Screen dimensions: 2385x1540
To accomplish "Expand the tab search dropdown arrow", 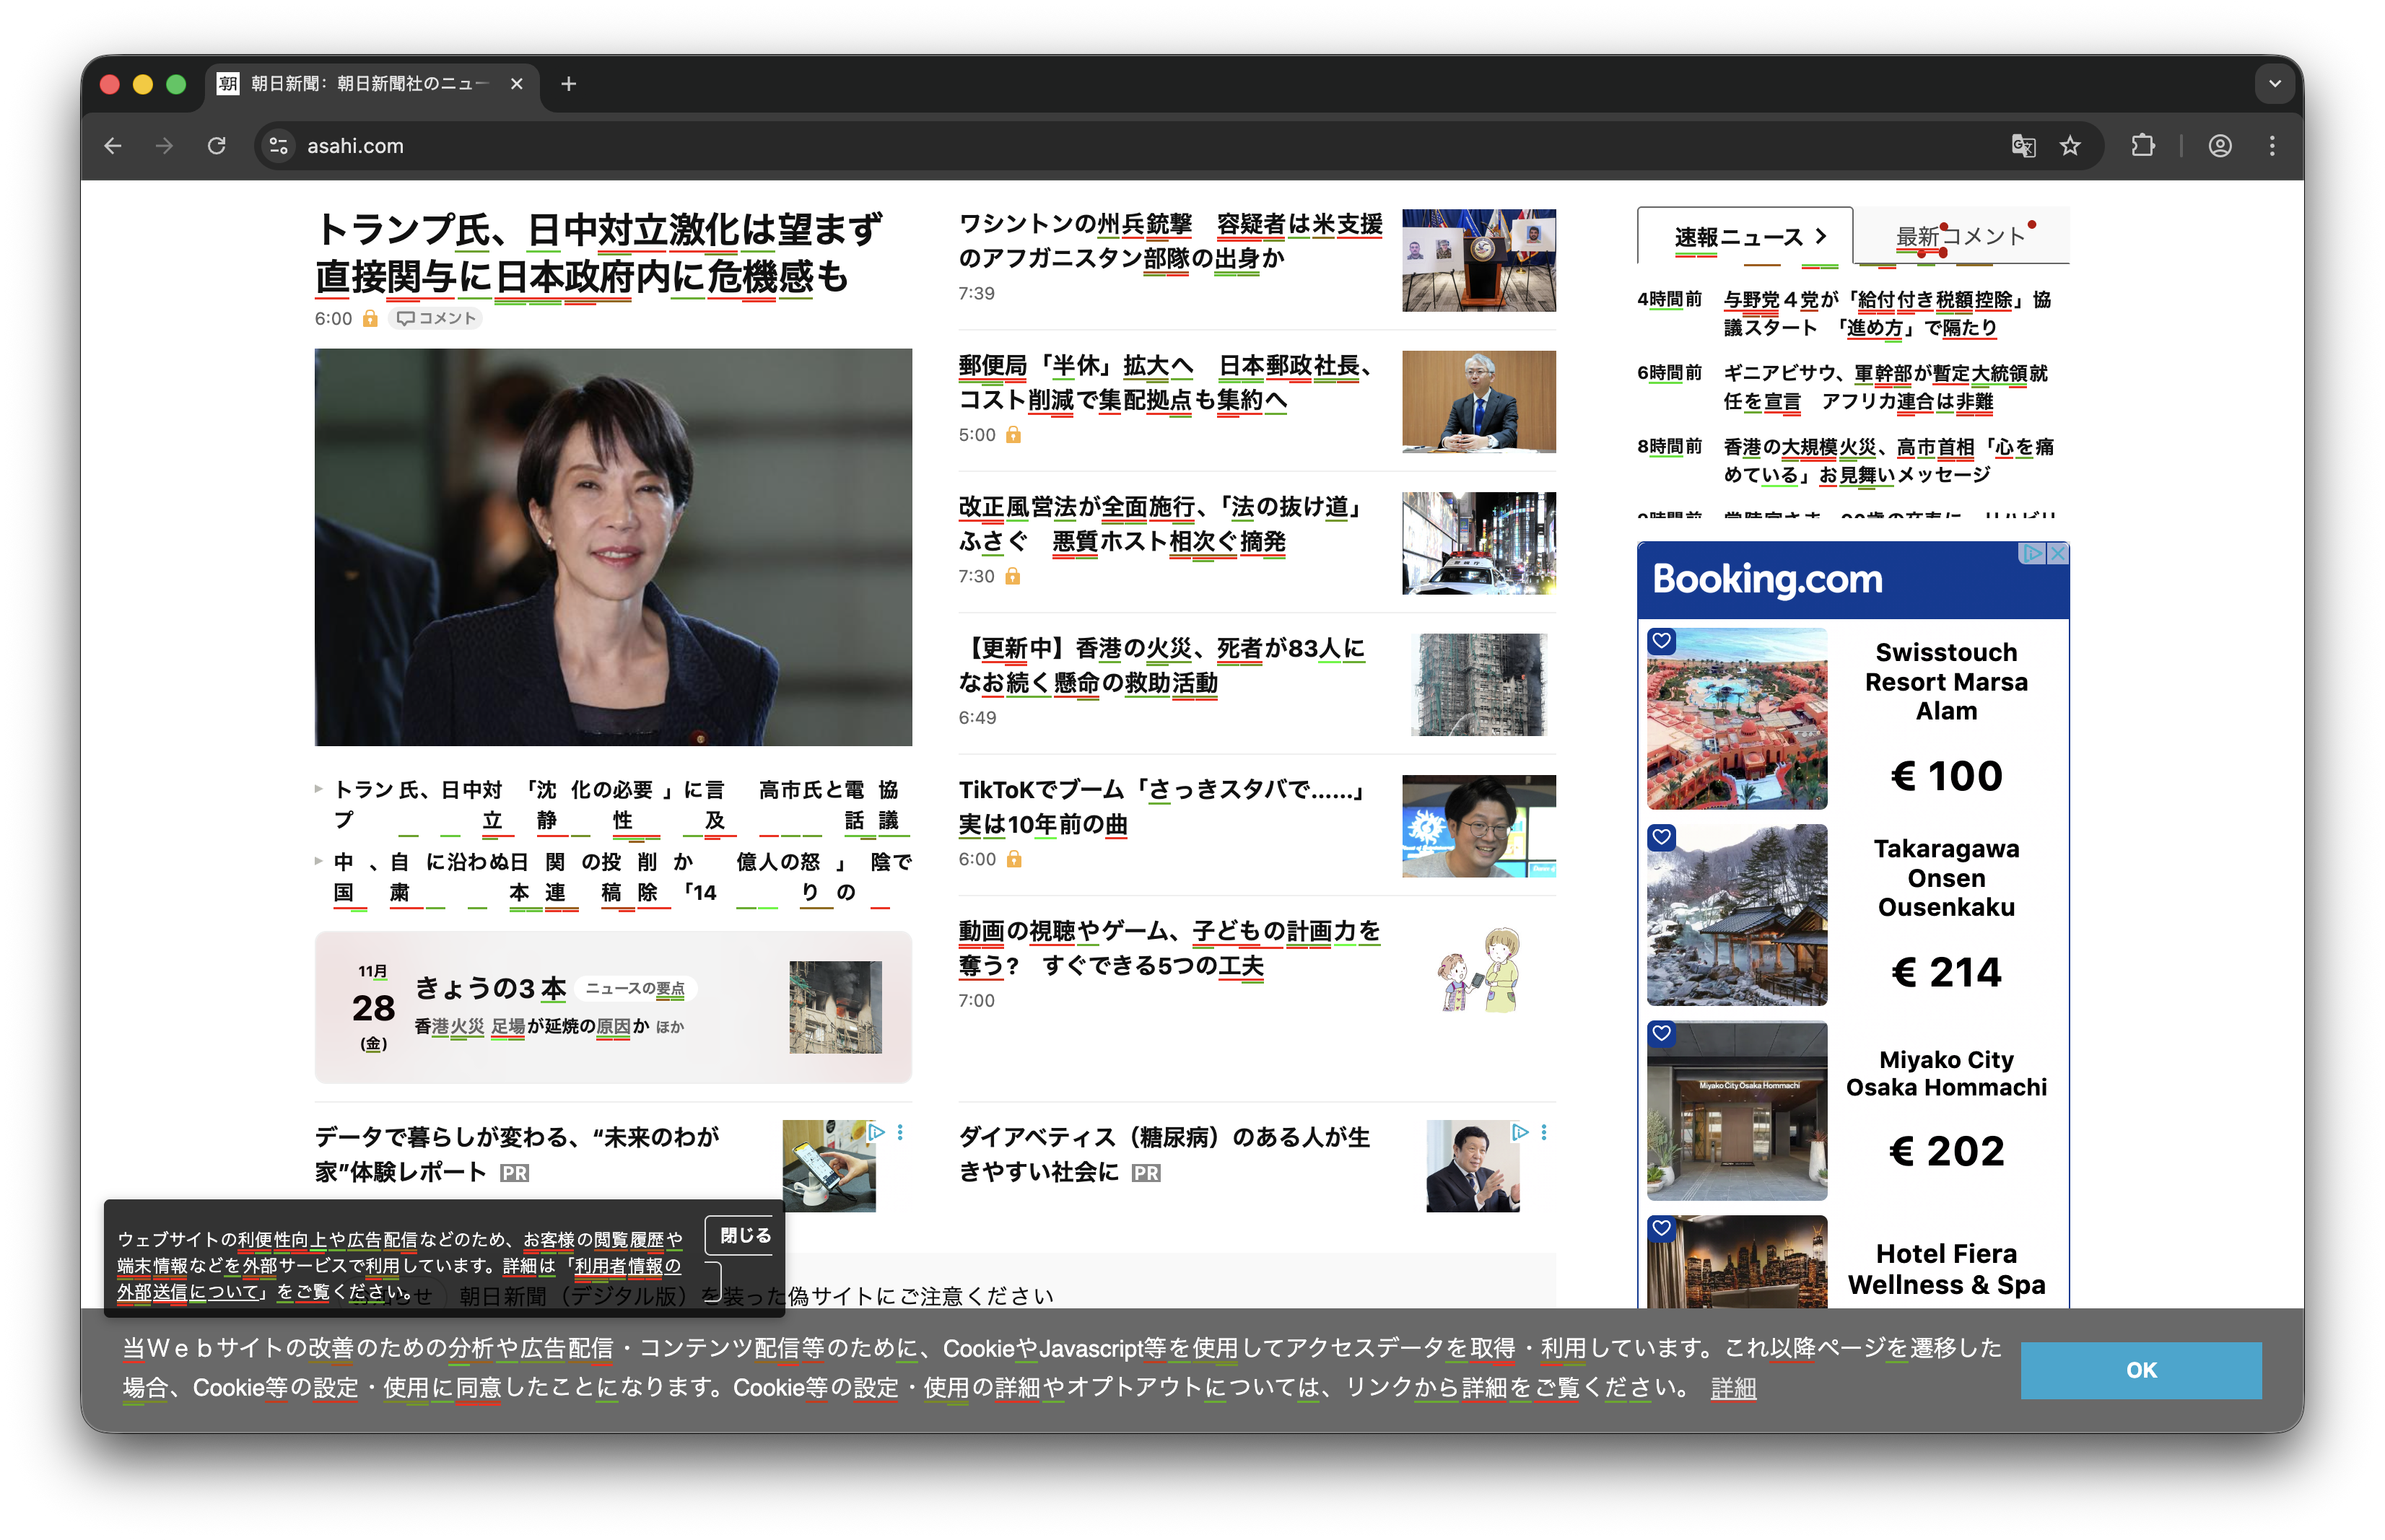I will 2274,84.
